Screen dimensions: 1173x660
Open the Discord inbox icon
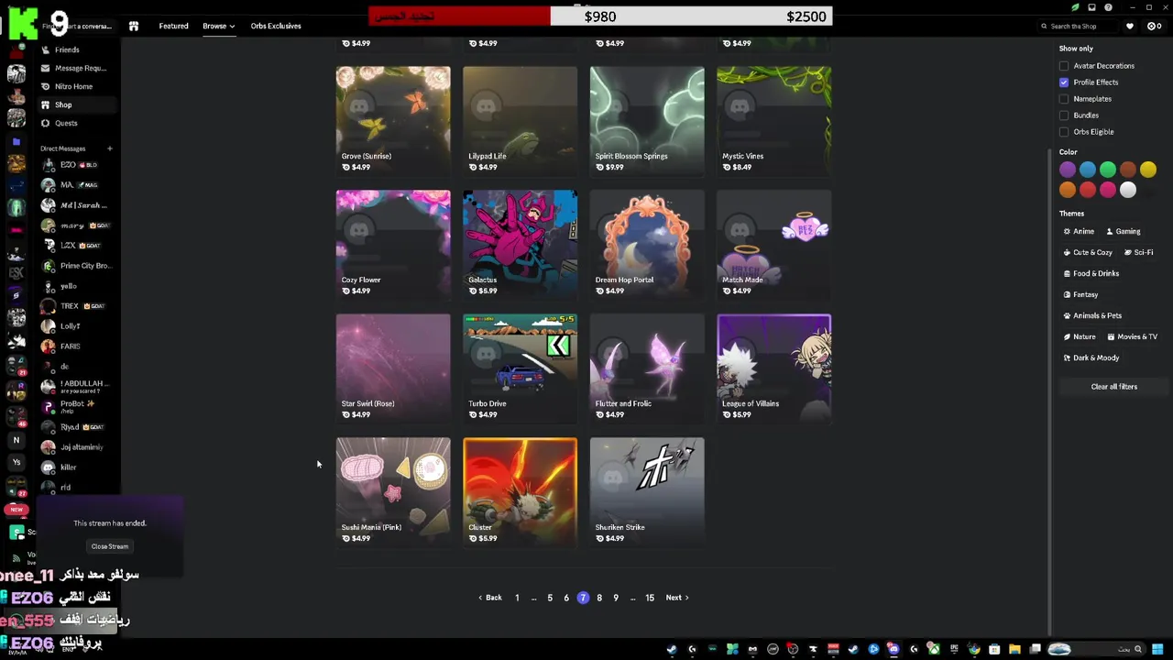1091,7
